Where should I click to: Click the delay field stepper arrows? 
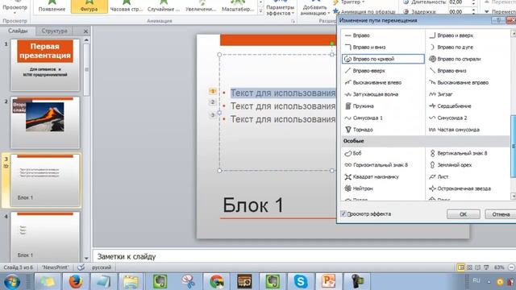(x=473, y=11)
